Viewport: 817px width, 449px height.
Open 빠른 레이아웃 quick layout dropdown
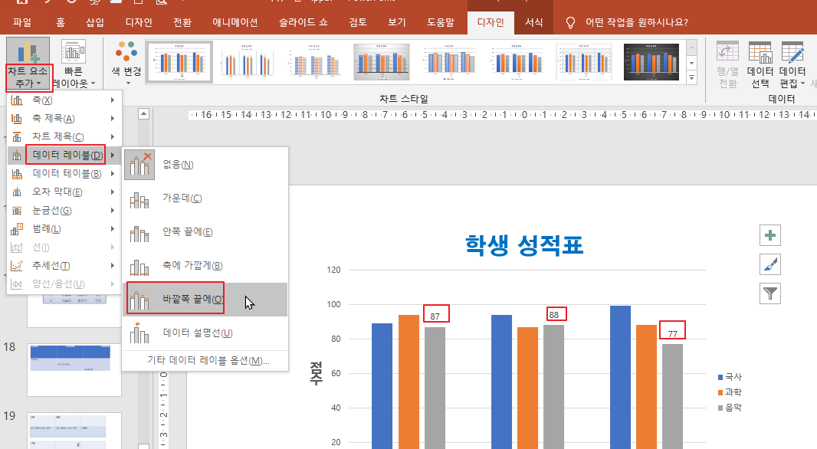pos(74,64)
